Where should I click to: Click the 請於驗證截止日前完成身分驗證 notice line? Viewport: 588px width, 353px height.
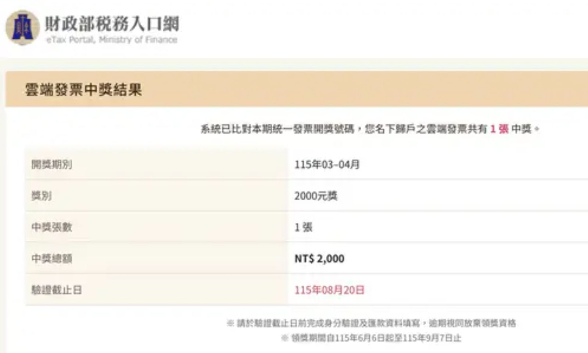coord(371,323)
